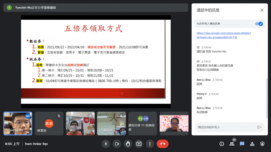Open the three-dot more options menu
271x152 pixels.
click(150, 144)
